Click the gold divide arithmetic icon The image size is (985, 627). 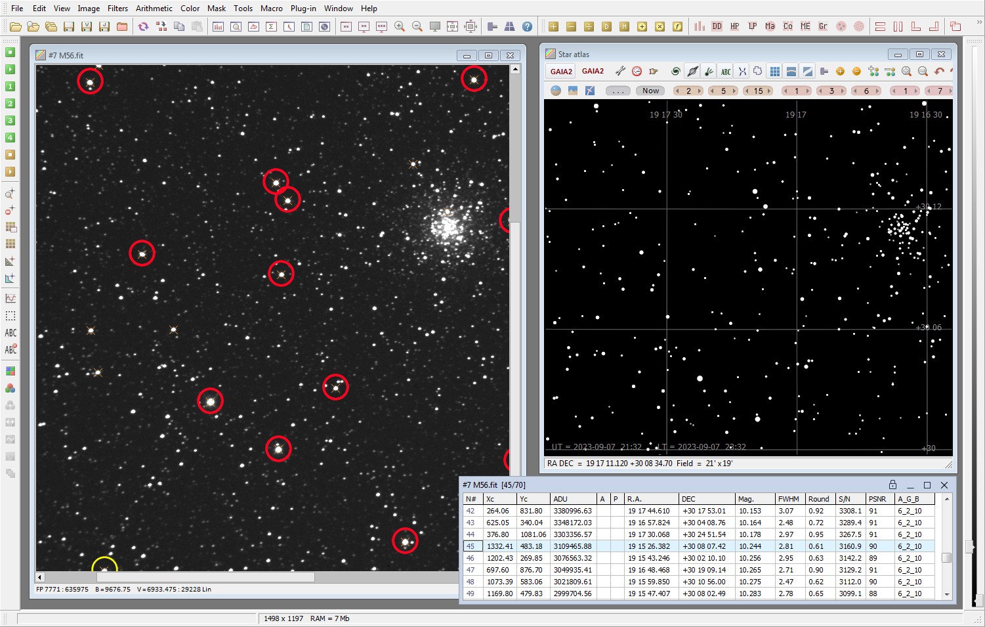(x=589, y=27)
